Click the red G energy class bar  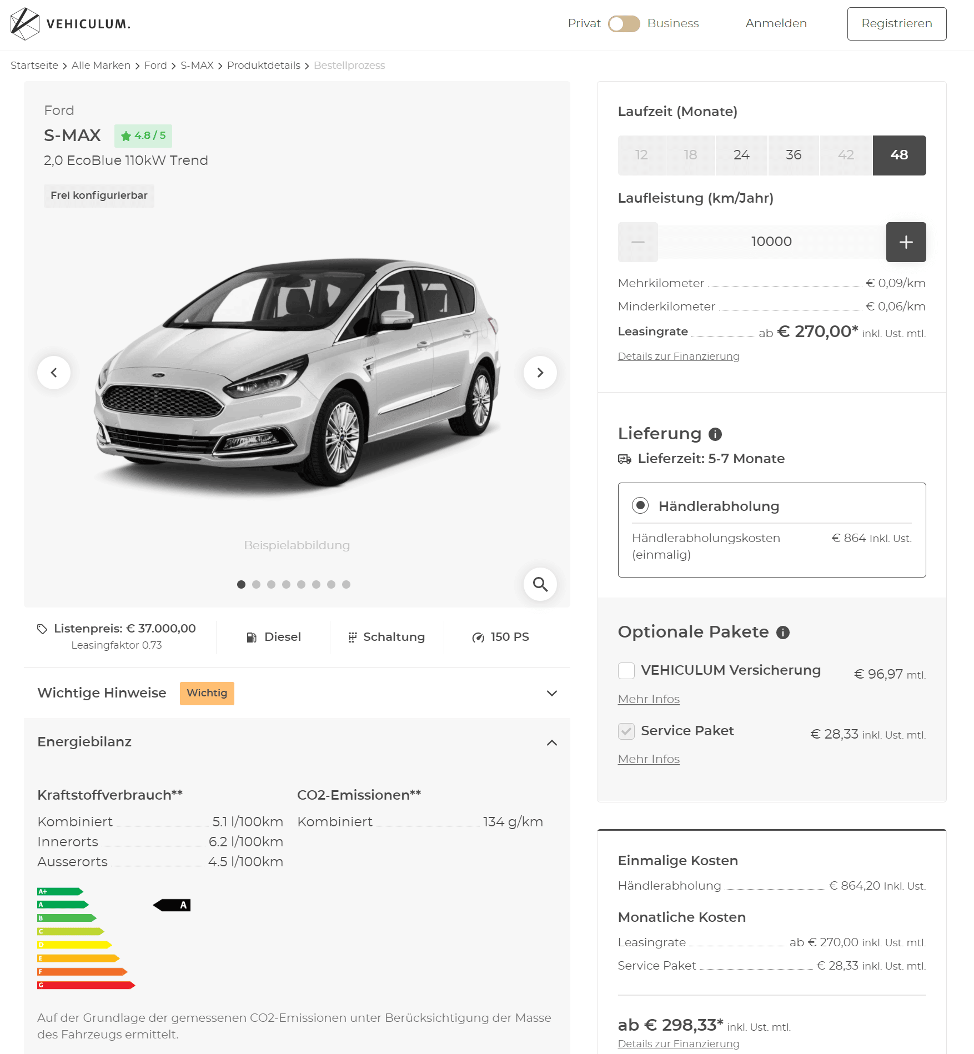click(x=86, y=986)
